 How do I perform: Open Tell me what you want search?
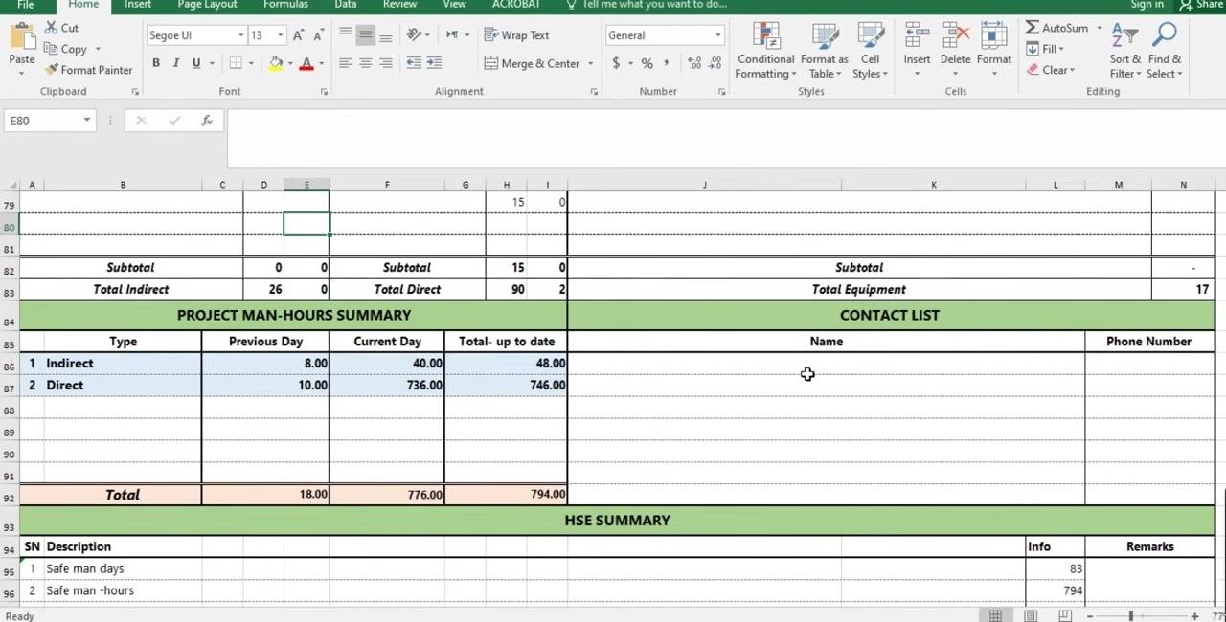pos(647,5)
